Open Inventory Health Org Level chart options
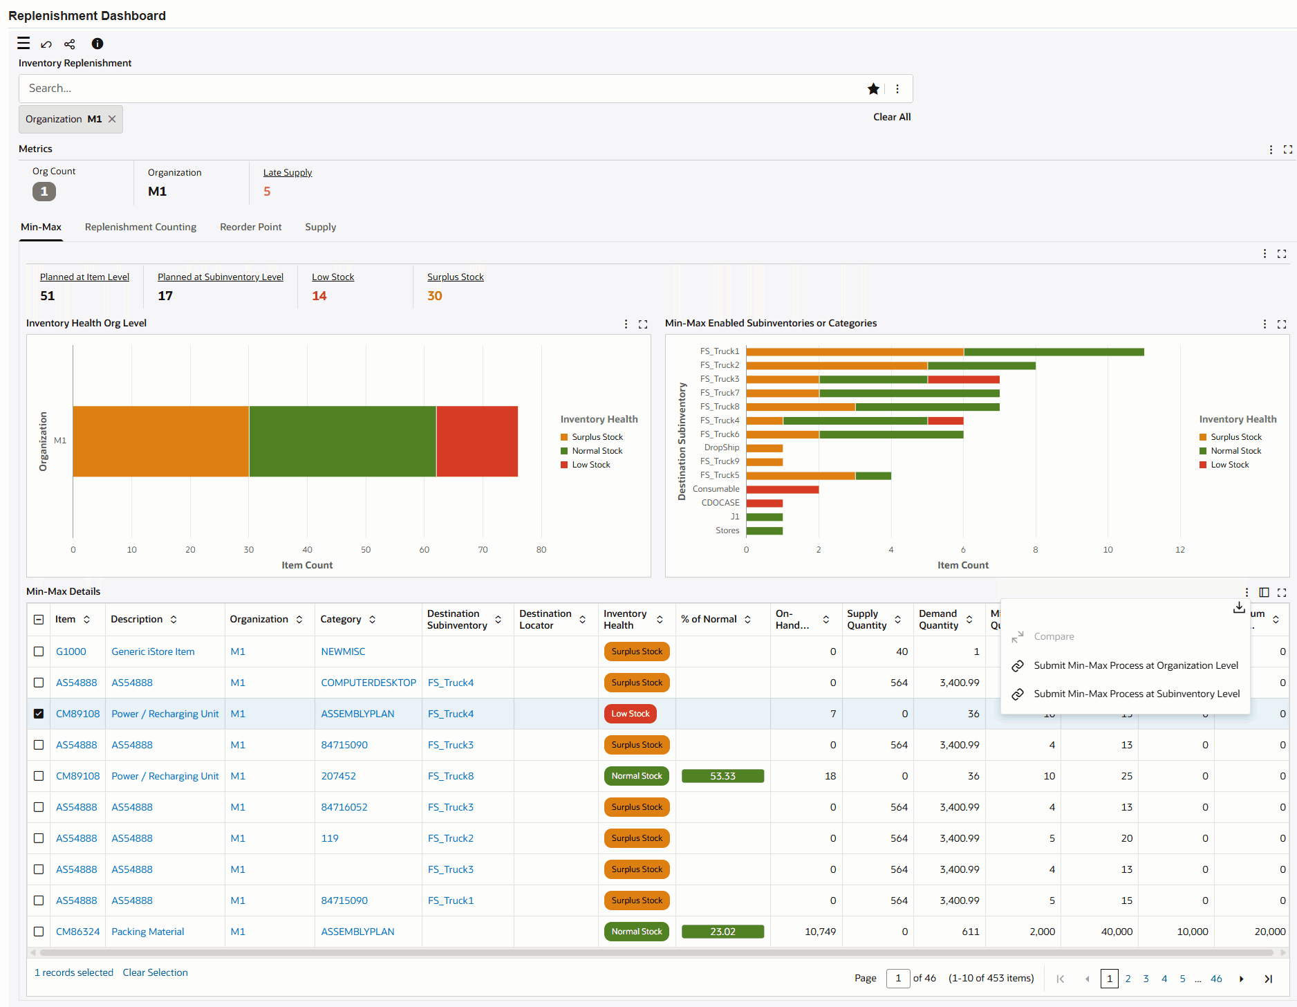Viewport: 1297px width, 1007px height. pos(626,324)
